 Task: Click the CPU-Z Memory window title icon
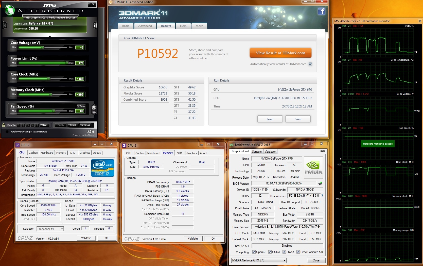(x=124, y=145)
